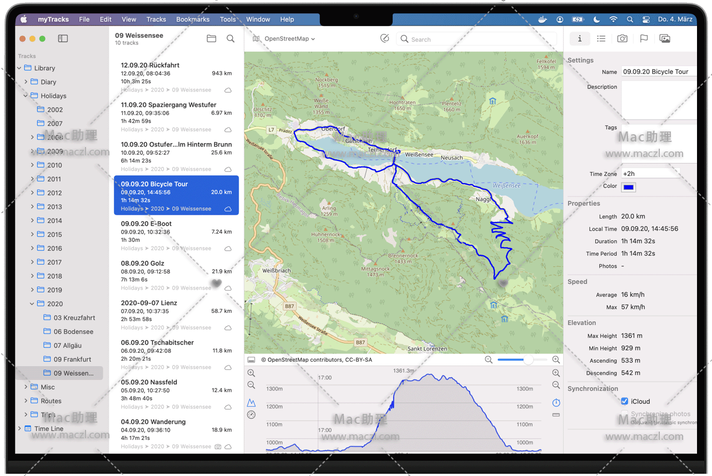Select the 08.09.20 Golz track
The image size is (712, 476).
[x=176, y=275]
